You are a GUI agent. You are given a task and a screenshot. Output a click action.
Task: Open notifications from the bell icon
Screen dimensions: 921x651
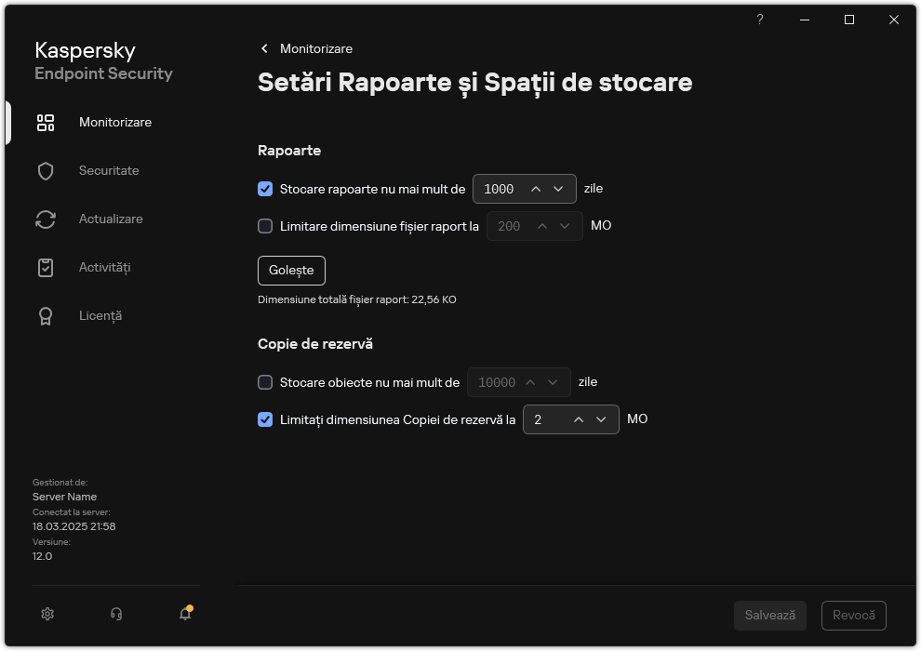(x=184, y=614)
